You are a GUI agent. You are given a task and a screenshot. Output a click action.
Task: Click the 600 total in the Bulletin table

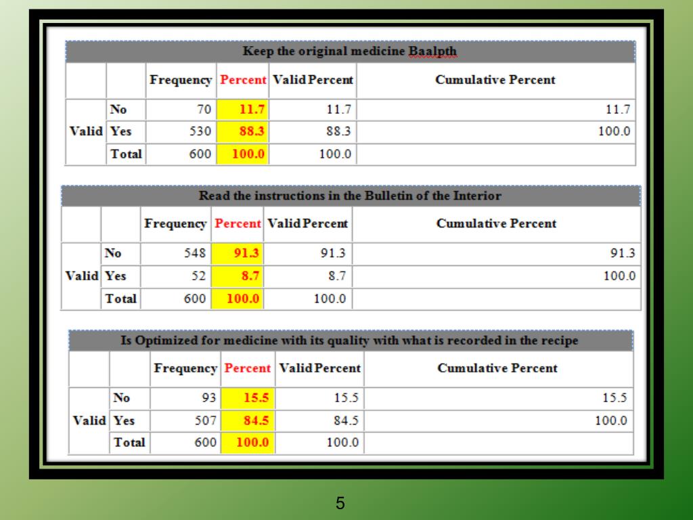[195, 299]
